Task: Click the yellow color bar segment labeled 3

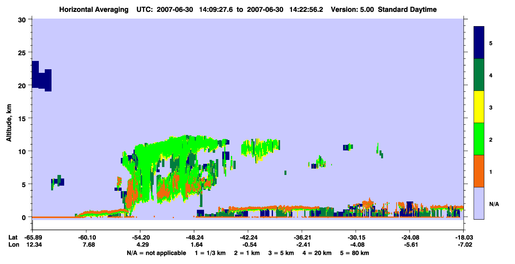Action: tap(479, 107)
